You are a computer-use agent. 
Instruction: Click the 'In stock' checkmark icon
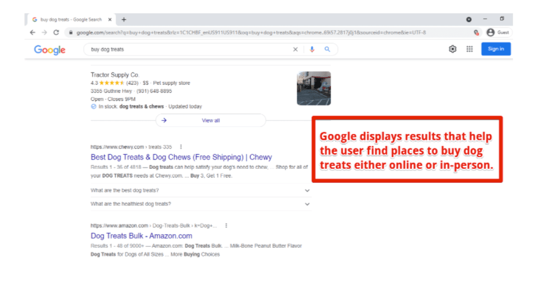(x=93, y=106)
